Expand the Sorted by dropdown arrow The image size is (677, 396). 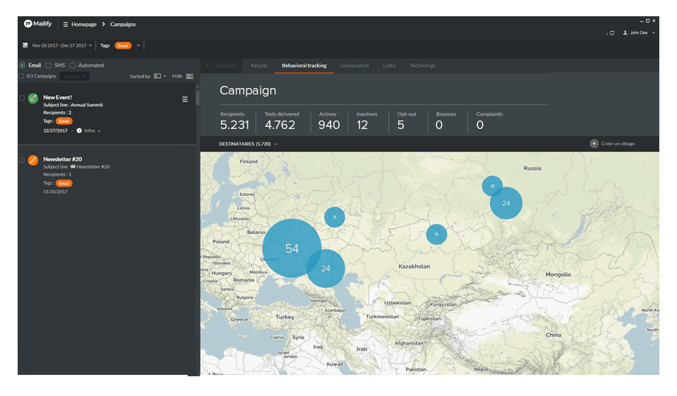165,76
